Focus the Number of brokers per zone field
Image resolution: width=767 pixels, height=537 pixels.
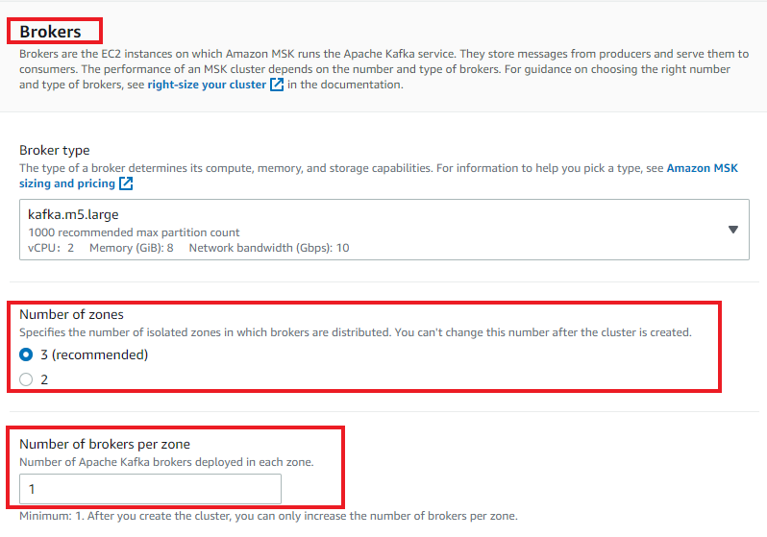point(151,489)
